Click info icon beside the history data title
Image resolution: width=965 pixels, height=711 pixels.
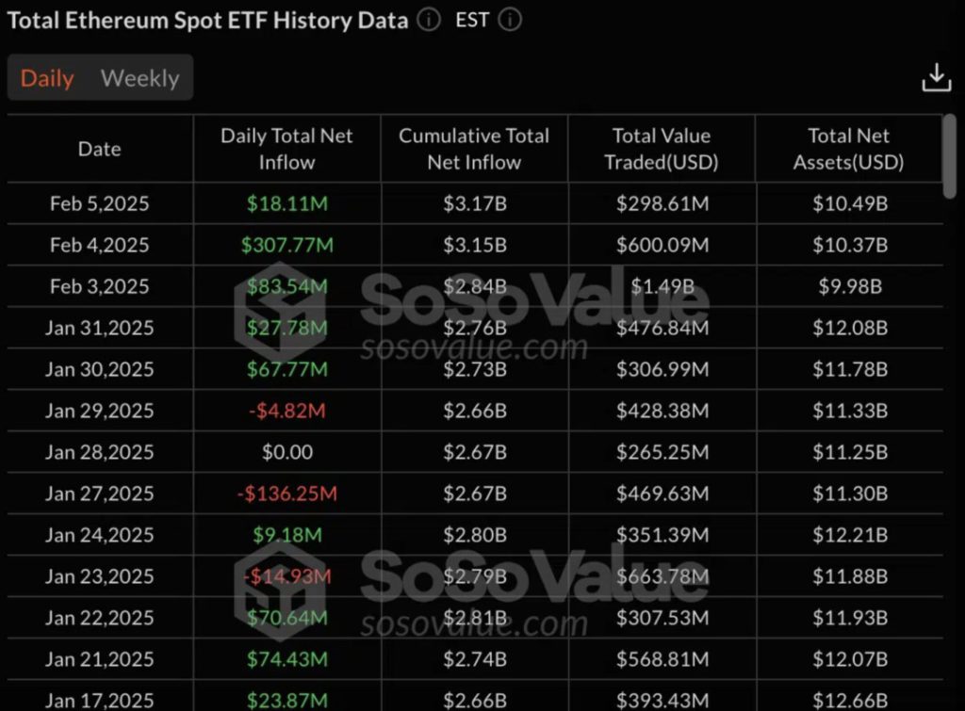pos(429,20)
